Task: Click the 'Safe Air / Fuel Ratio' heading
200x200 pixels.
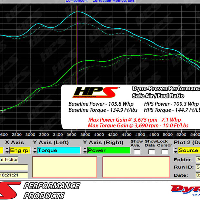Action: pos(158,96)
